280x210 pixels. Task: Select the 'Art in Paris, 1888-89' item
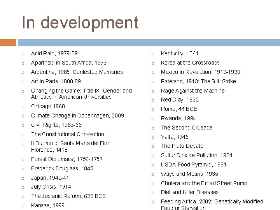coord(56,81)
